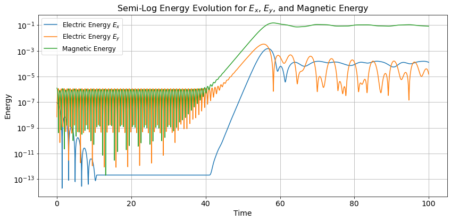Click the x-axis label "Time"
Viewport: 451px width, 221px height.
point(243,213)
